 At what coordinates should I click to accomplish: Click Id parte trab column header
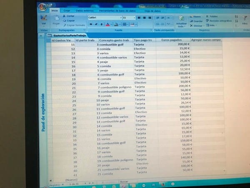[87, 40]
